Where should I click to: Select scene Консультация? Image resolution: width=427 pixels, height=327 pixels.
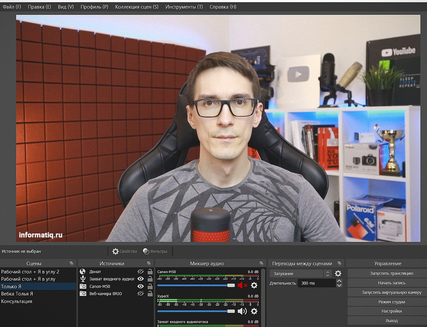[x=38, y=301]
